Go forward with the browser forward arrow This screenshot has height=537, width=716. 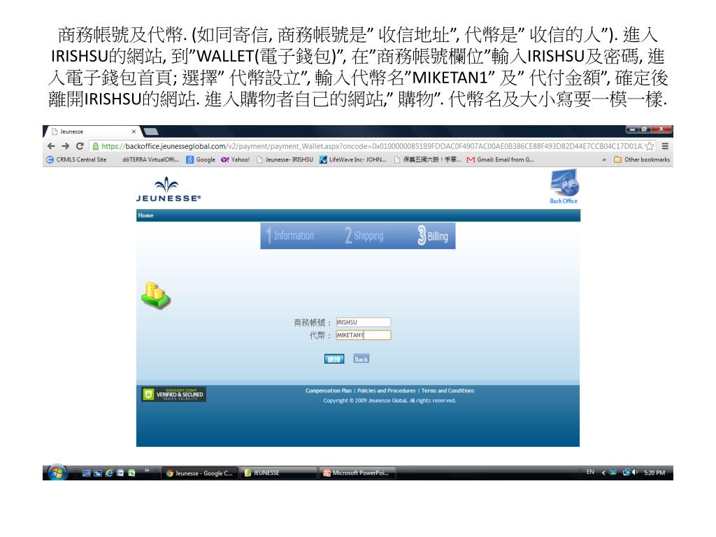pos(65,146)
